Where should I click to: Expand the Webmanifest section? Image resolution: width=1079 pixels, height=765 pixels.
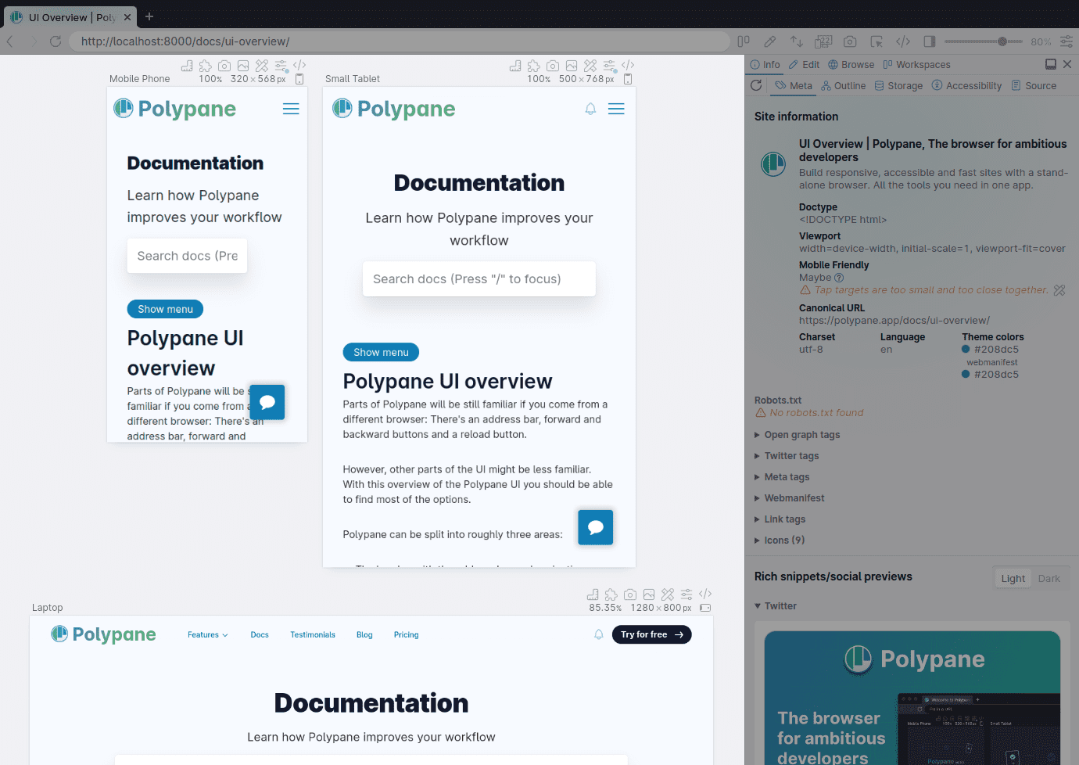(x=790, y=498)
